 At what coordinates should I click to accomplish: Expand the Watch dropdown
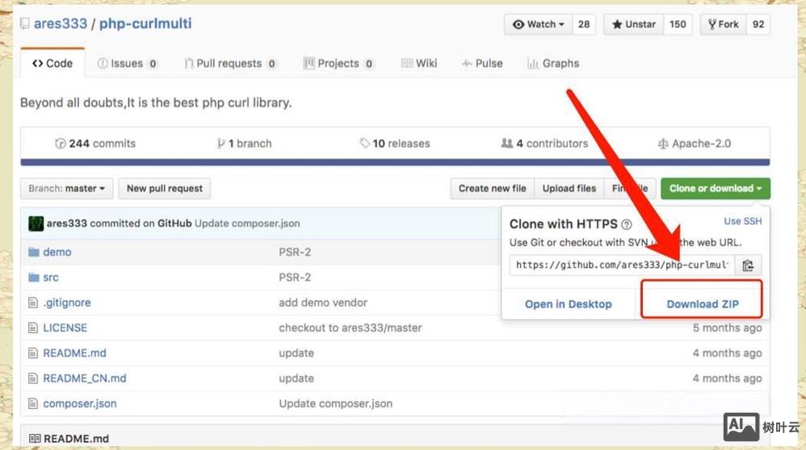pyautogui.click(x=538, y=24)
